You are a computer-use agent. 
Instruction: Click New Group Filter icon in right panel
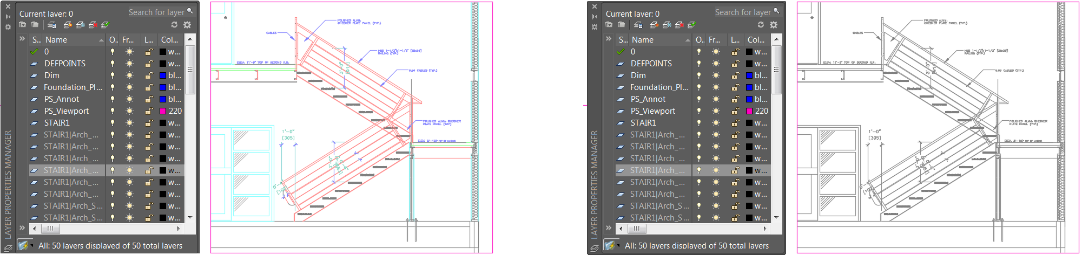coord(622,25)
